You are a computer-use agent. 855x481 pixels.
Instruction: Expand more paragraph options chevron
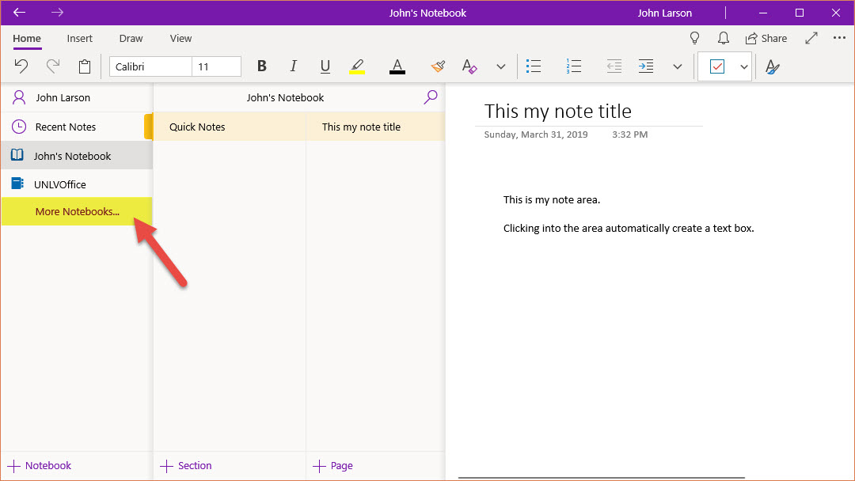click(x=677, y=66)
